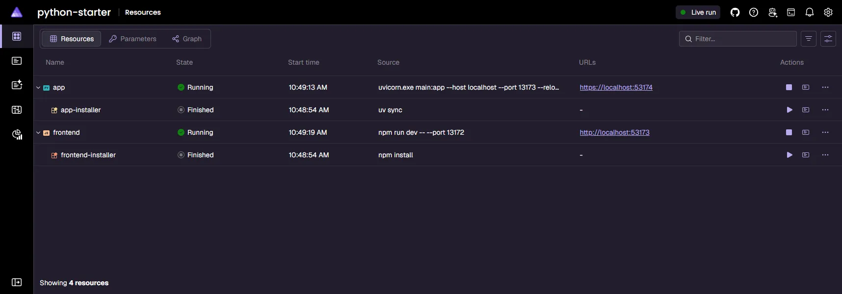Open more actions for frontend-installer
The image size is (842, 294).
tap(825, 155)
